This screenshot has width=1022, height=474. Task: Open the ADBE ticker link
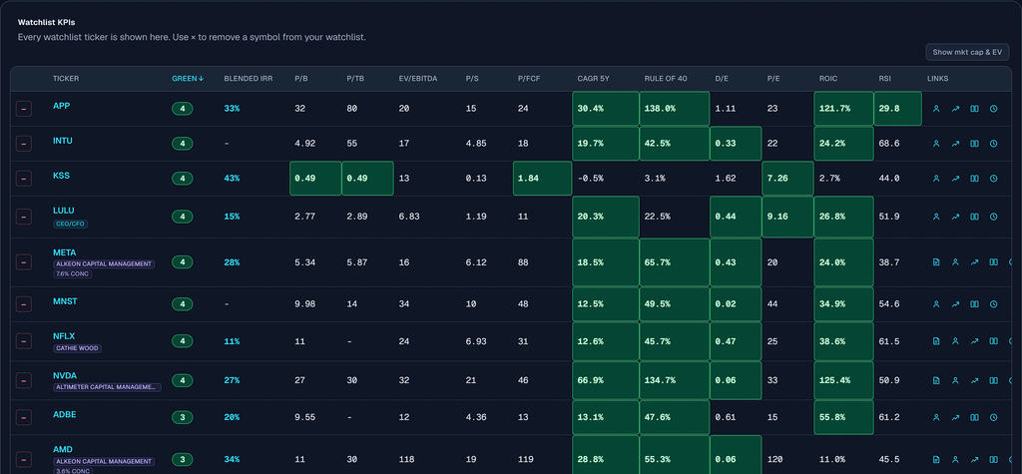click(65, 414)
